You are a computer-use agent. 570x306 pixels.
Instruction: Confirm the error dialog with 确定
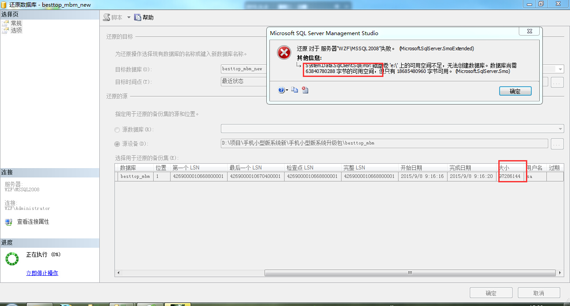click(515, 91)
